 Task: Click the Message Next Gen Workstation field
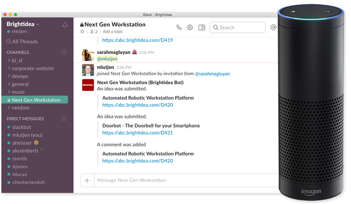point(186,180)
